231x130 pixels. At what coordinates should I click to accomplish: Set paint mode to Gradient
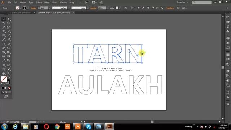[6, 88]
